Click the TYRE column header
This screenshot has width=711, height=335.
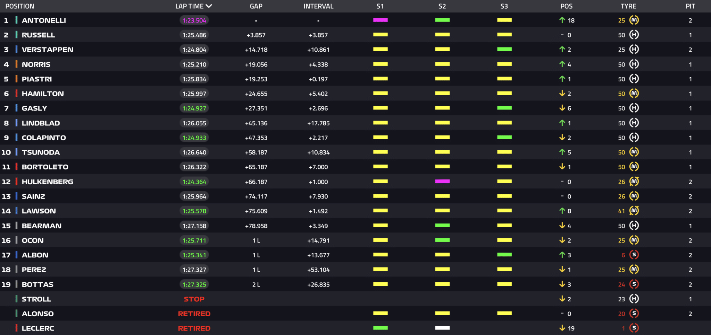[628, 6]
